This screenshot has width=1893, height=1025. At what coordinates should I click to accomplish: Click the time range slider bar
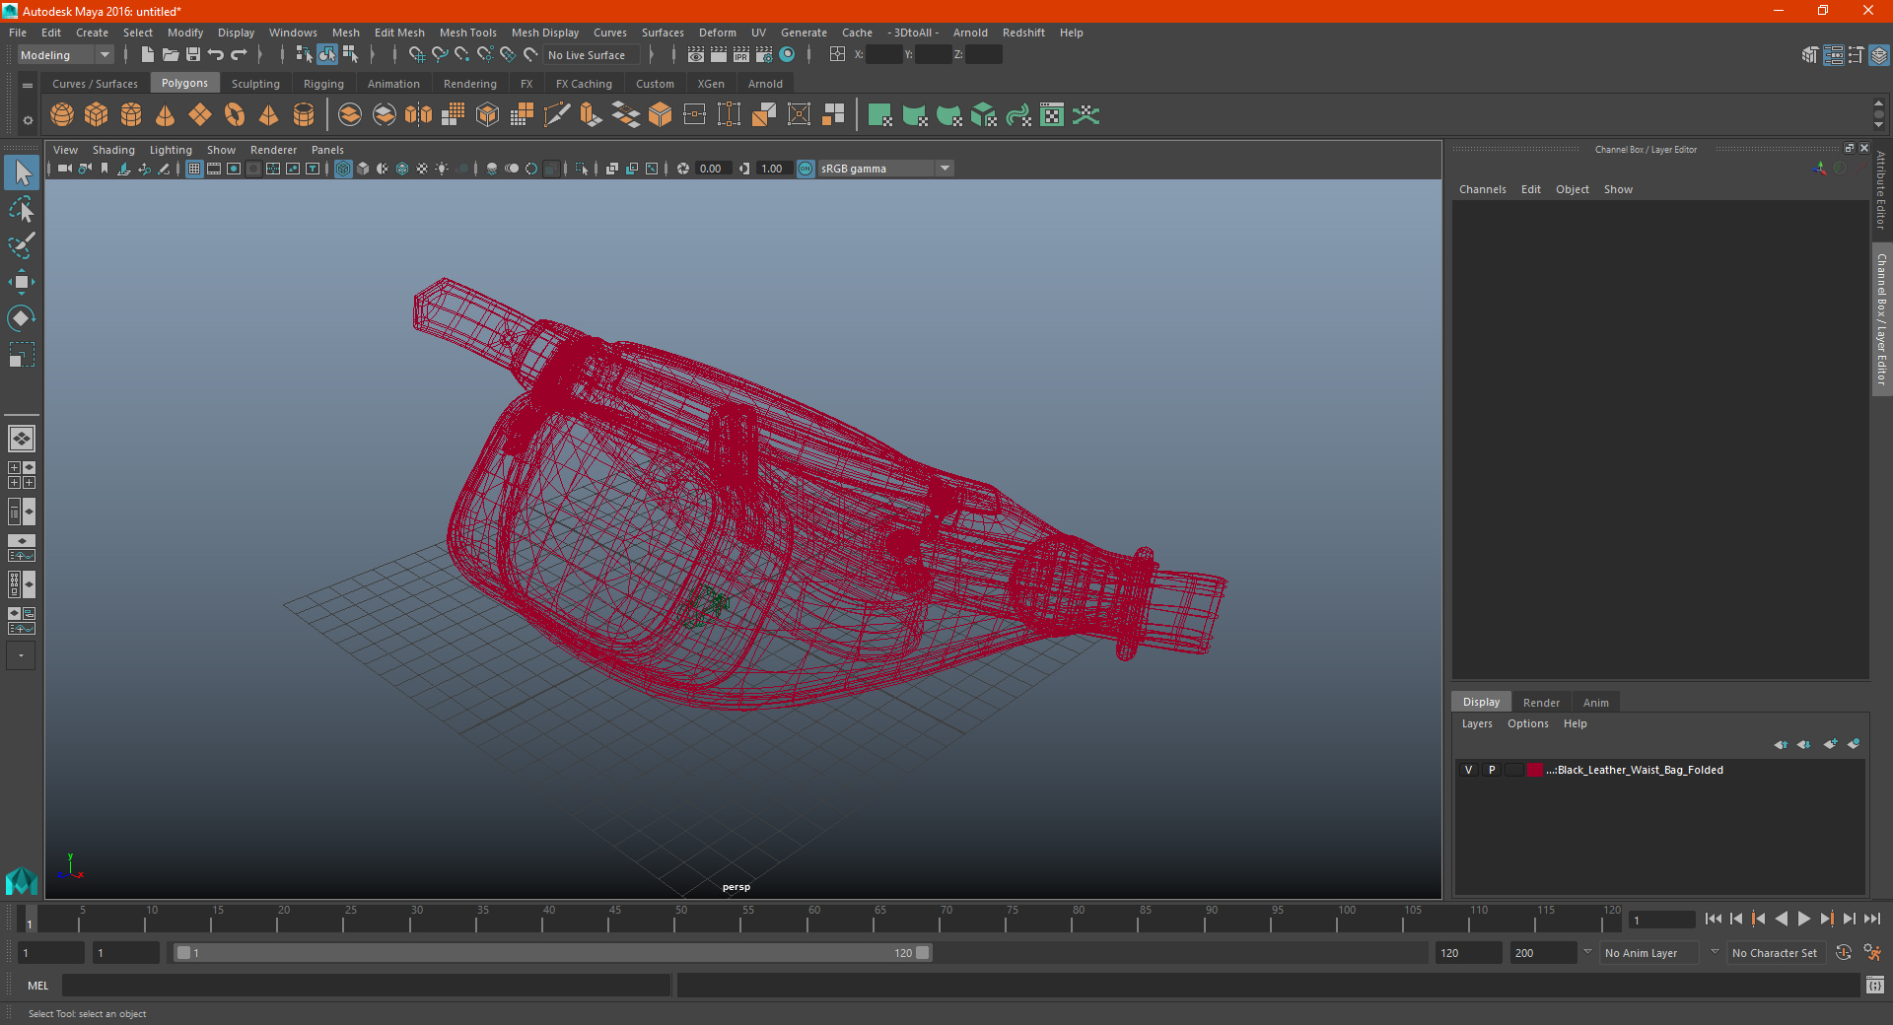[552, 953]
